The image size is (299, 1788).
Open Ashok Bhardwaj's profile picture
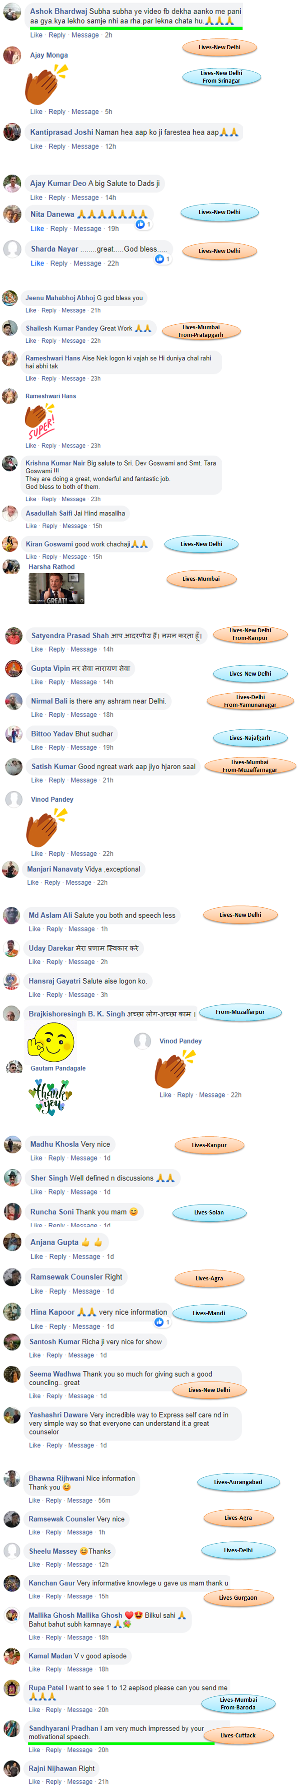click(12, 12)
